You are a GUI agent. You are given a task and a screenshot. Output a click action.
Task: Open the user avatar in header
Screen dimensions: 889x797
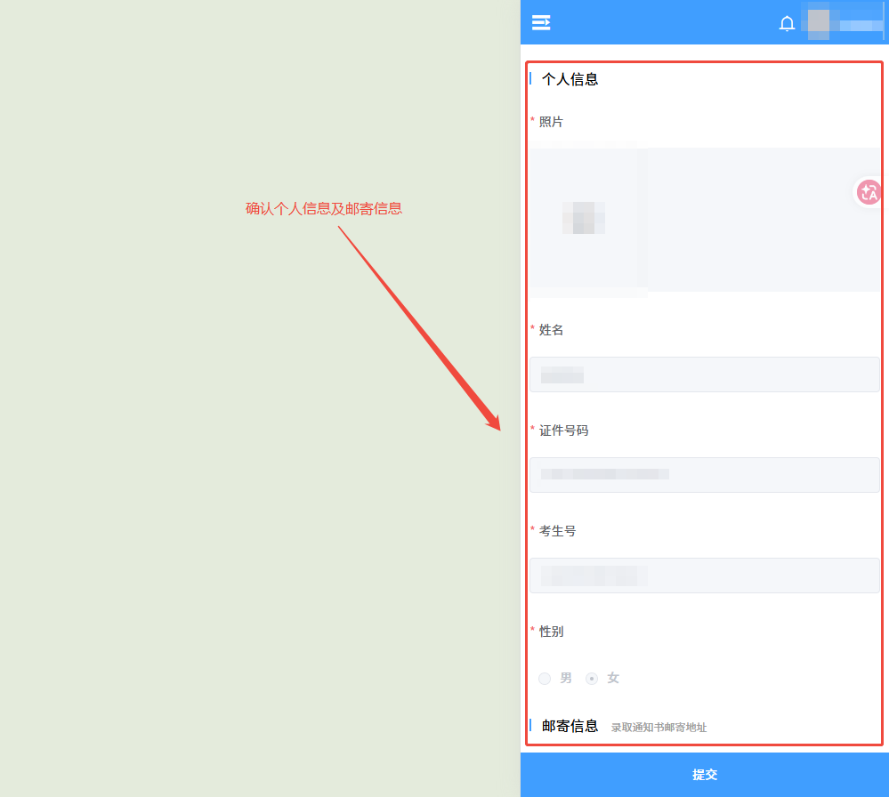click(818, 23)
